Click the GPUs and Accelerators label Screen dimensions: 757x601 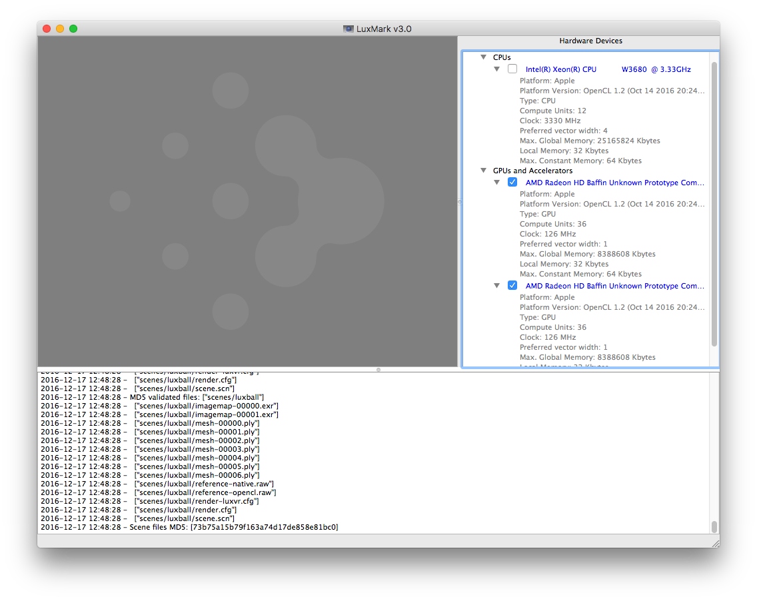point(532,171)
